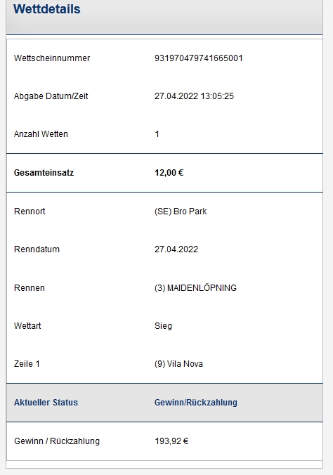Viewport: 333px width, 475px height.
Task: Click the Anzahl Wetten label
Action: (x=41, y=134)
